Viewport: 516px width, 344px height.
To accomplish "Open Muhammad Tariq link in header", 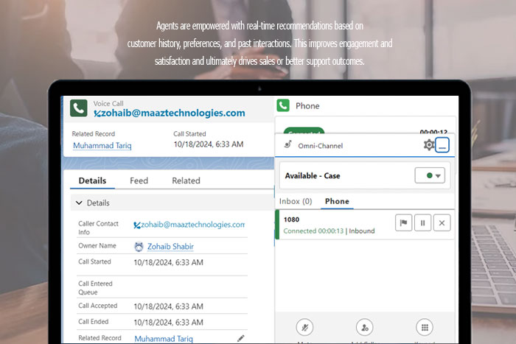I will pyautogui.click(x=102, y=145).
